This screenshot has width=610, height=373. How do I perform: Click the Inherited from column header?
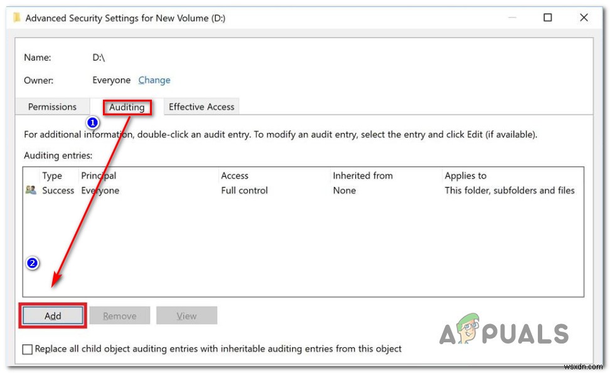[x=363, y=176]
